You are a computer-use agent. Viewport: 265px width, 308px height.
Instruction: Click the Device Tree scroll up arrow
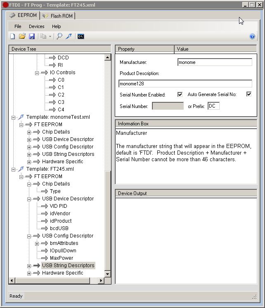tap(108, 58)
